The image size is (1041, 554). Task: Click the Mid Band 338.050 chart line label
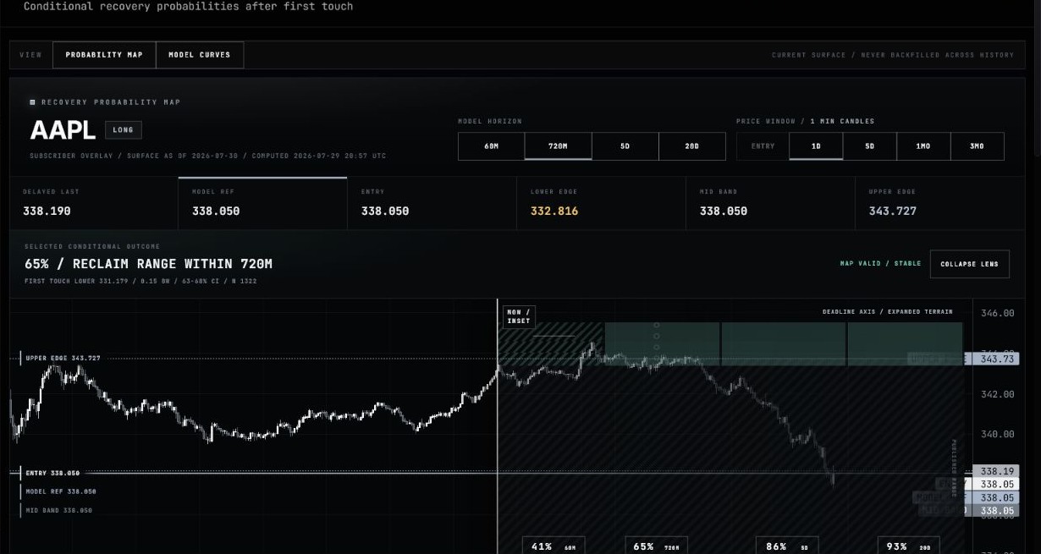[58, 510]
